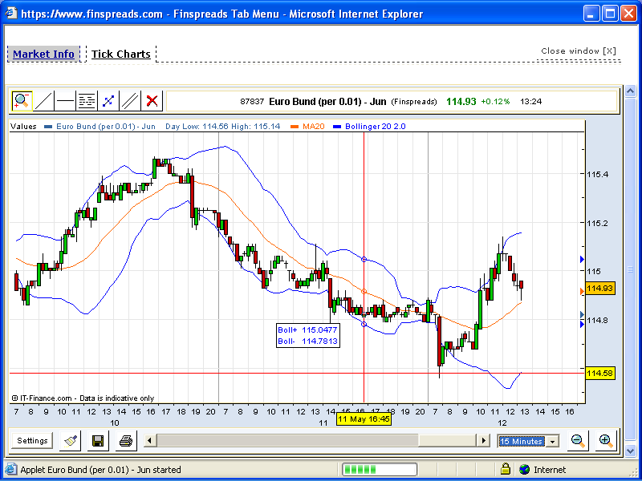Select the Fibonacci retracement lines tool
The width and height of the screenshot is (642, 481).
coord(87,101)
